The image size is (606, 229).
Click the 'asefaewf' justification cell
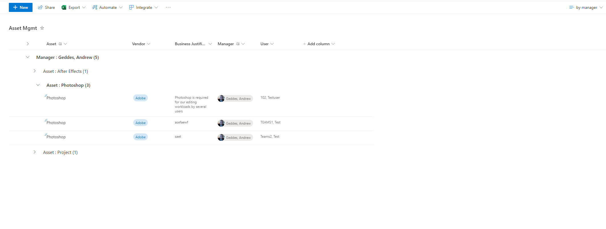point(181,122)
